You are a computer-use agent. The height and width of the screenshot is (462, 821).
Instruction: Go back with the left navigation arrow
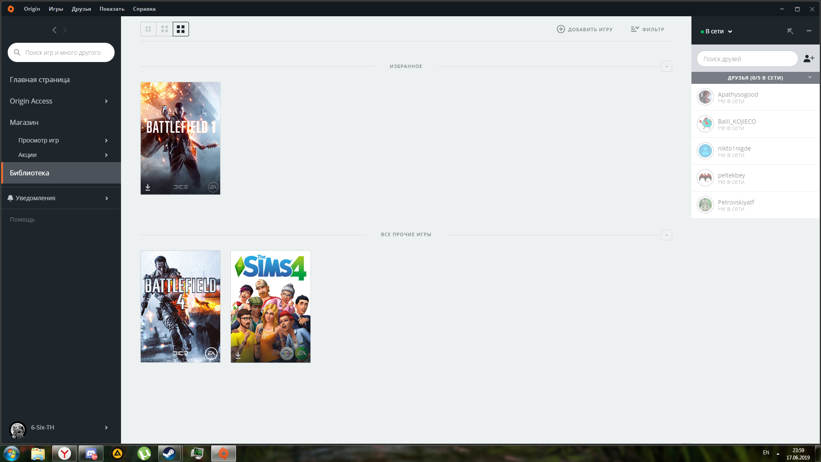click(x=54, y=30)
